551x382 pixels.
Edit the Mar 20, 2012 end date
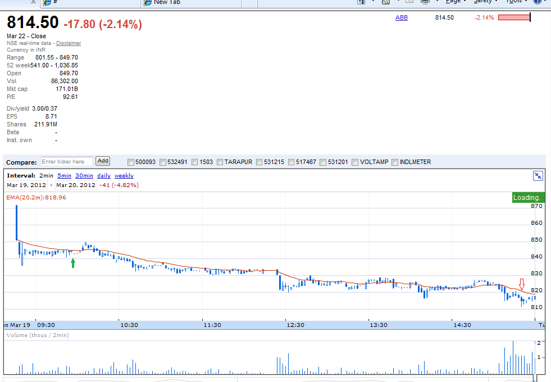click(76, 185)
